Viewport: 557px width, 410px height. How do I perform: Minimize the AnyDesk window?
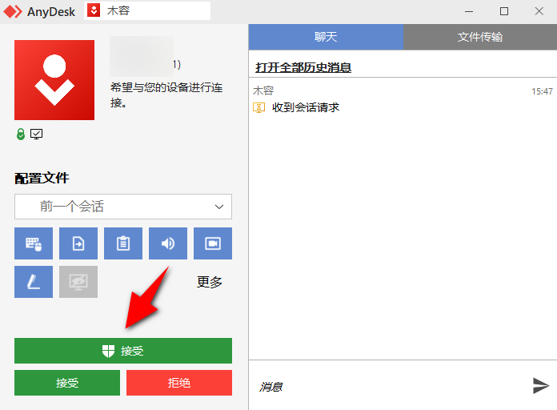click(x=469, y=11)
